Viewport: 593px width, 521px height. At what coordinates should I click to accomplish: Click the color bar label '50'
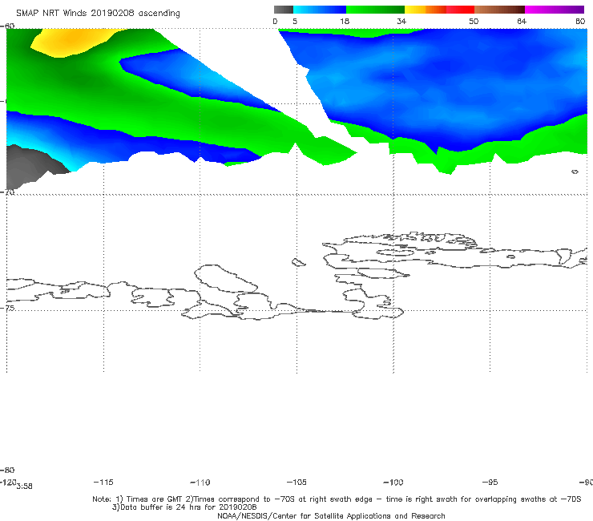(474, 21)
